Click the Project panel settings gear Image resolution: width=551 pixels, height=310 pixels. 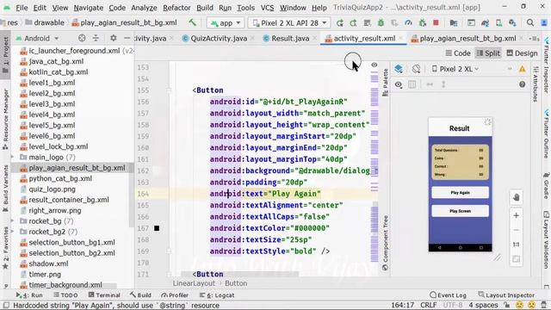click(113, 38)
